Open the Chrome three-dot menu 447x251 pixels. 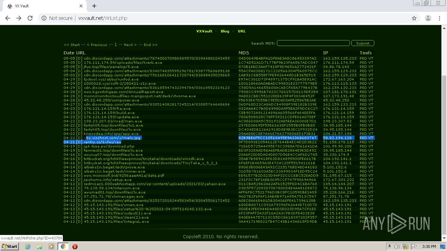440,18
